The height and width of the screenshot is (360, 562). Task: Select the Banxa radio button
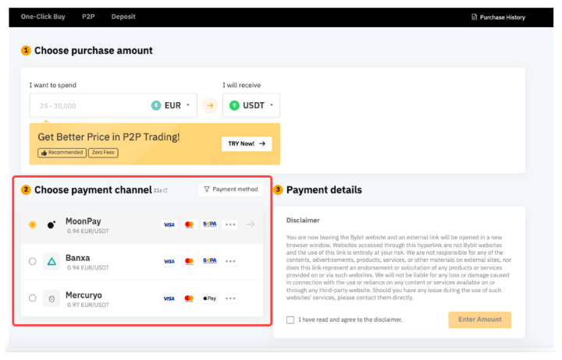pos(33,262)
